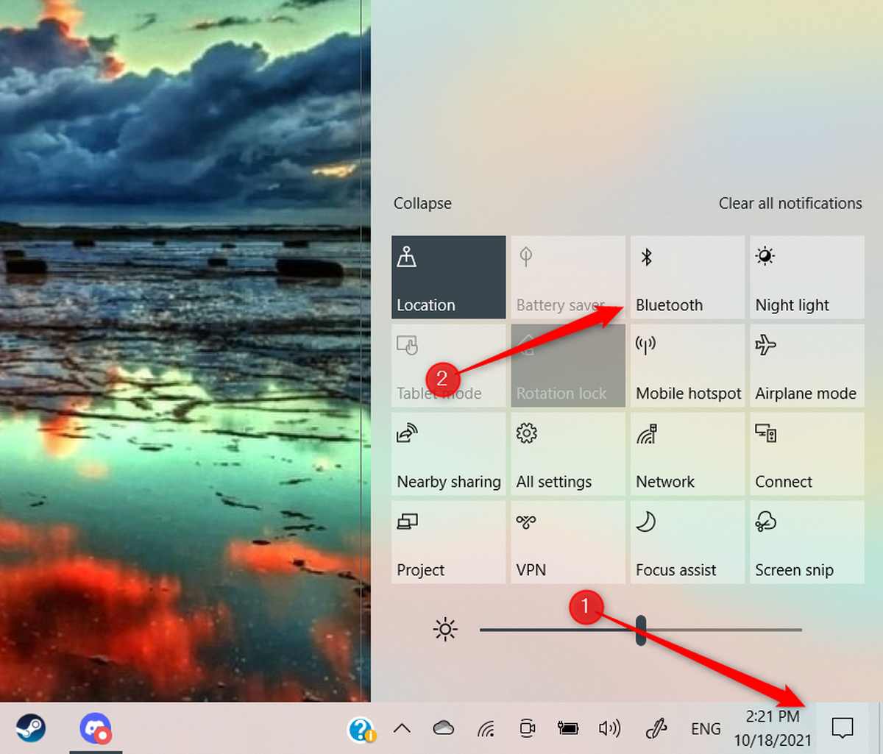Click the battery status tray icon
Viewport: 883px width, 754px height.
point(568,728)
